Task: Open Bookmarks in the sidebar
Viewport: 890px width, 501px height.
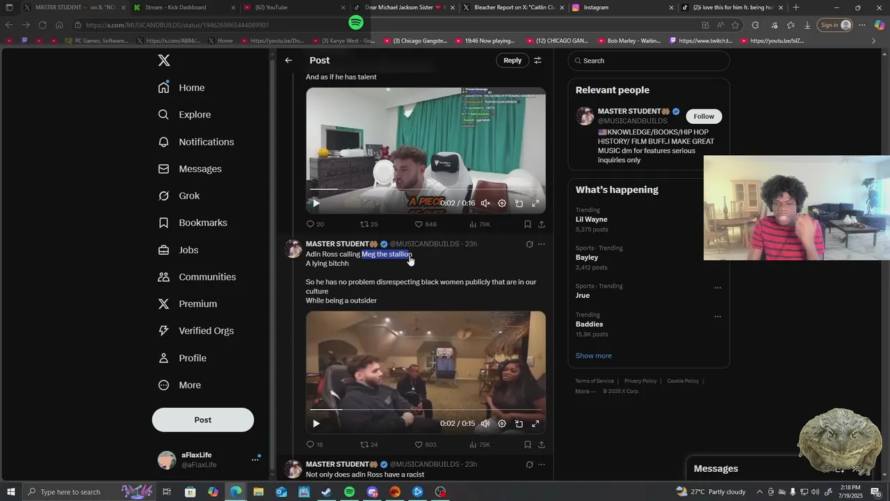Action: (x=193, y=223)
